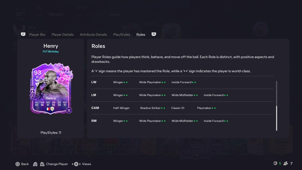Click Wide Midfielder++ in the RM row

(185, 121)
